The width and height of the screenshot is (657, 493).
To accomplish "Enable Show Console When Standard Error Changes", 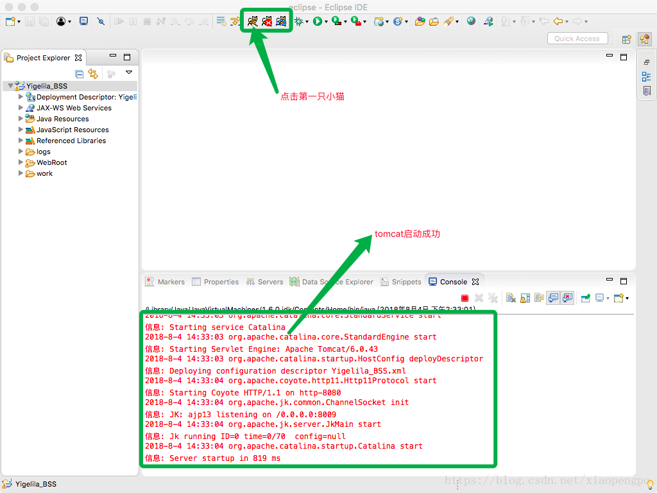I will (568, 298).
